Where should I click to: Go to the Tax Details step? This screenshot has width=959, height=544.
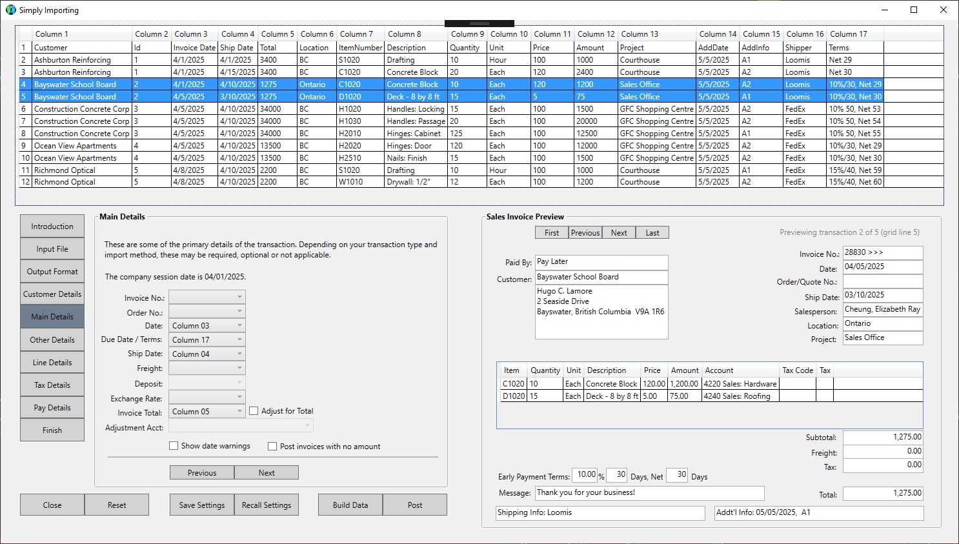52,385
